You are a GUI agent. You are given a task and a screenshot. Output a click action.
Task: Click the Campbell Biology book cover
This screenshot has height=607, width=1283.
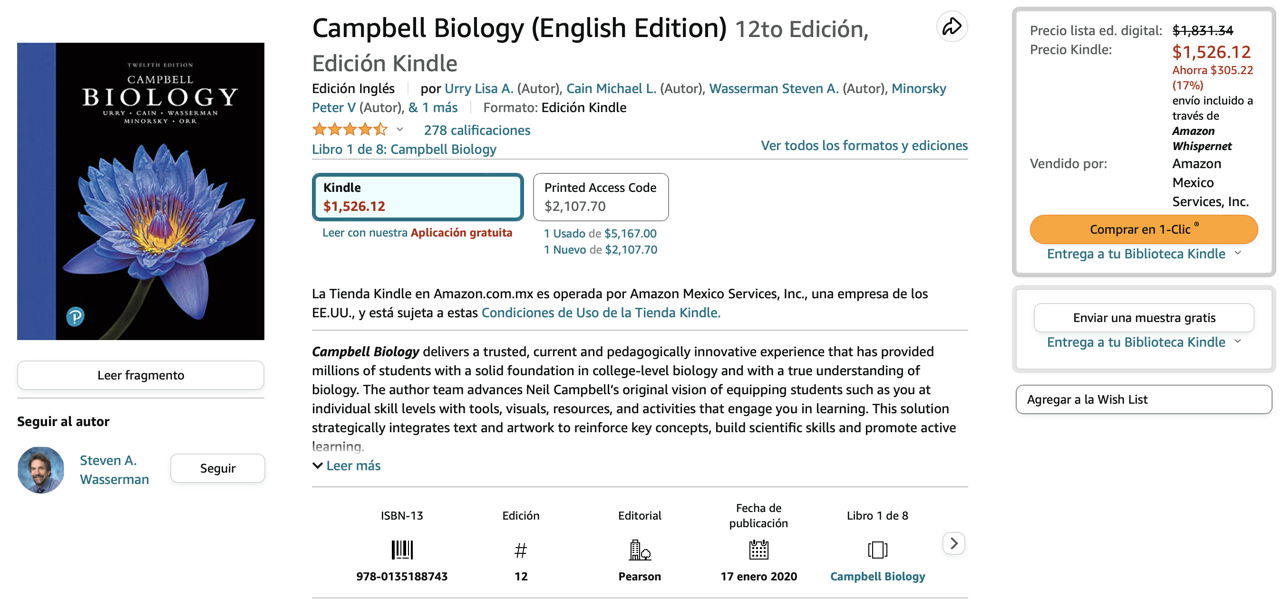click(x=140, y=191)
